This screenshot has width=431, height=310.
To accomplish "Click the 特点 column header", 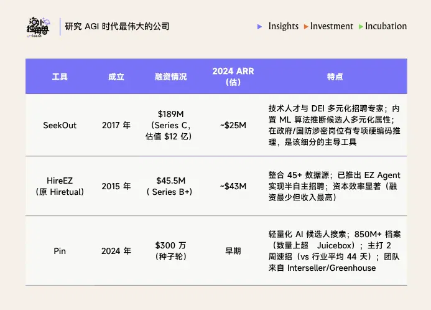I will pos(335,77).
